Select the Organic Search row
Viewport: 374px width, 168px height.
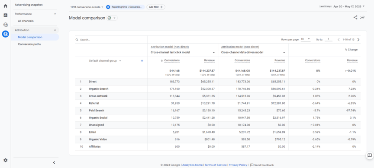tap(218, 89)
